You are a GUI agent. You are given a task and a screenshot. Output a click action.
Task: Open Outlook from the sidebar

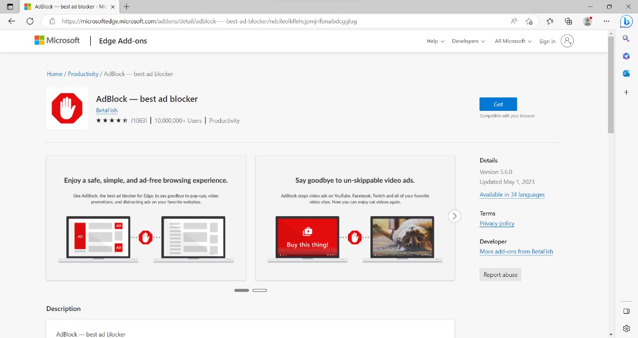pos(626,73)
